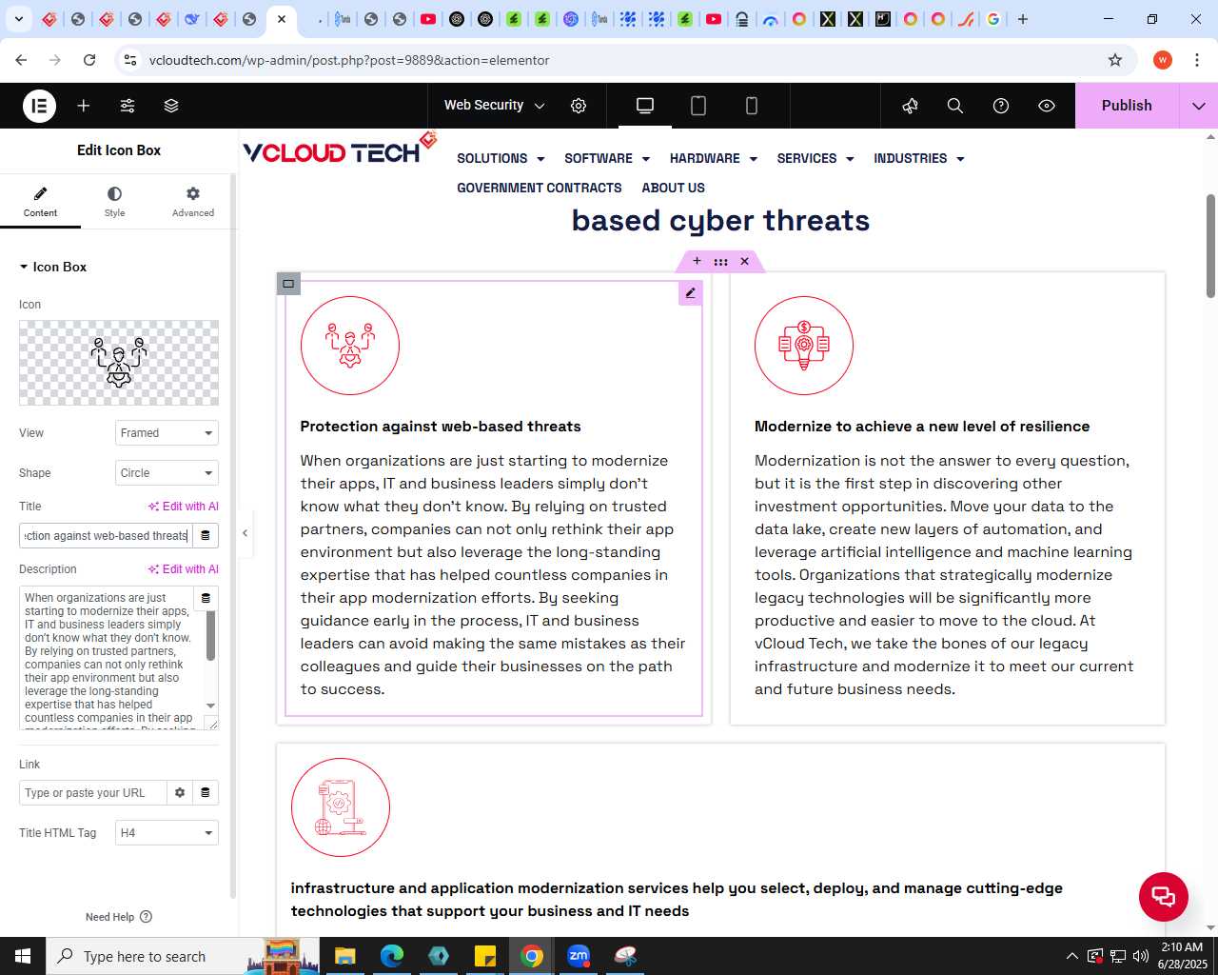The height and width of the screenshot is (975, 1218).
Task: Open the View Framed dropdown
Action: pos(167,433)
